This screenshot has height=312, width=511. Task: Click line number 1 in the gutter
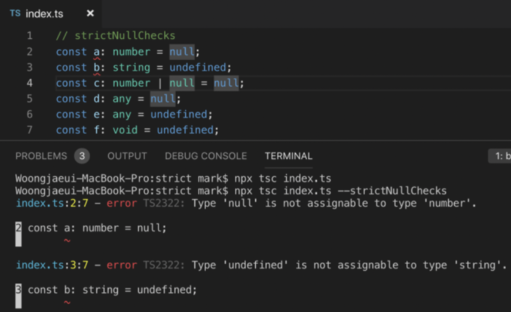click(30, 35)
